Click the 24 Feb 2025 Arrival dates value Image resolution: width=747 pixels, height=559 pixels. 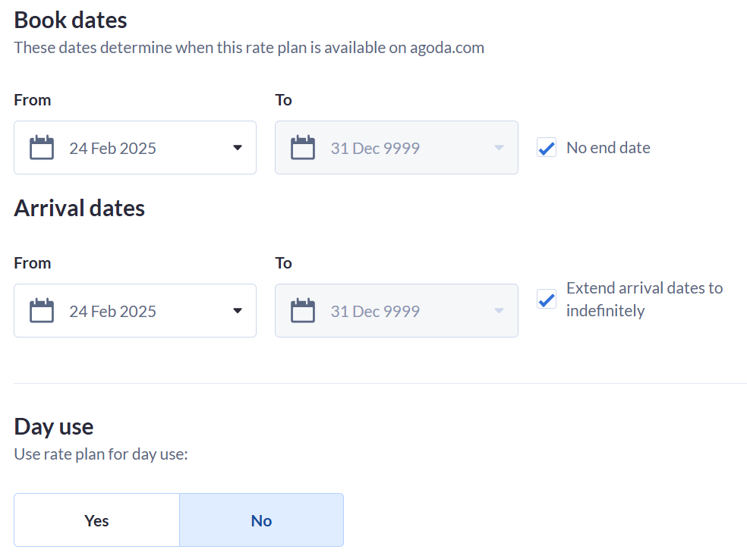tap(113, 312)
